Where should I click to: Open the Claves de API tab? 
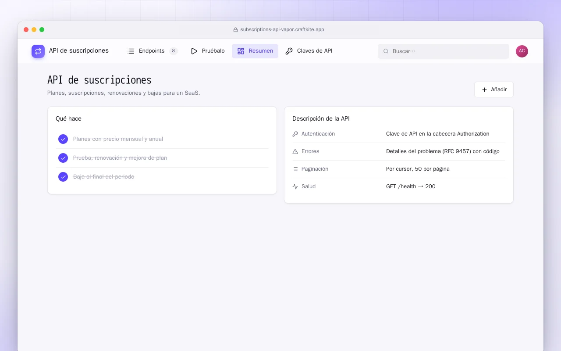pos(309,51)
